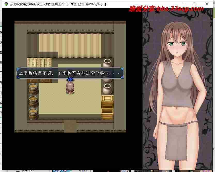Minimize the game window
Viewport: 215px width, 172px height.
184,4
